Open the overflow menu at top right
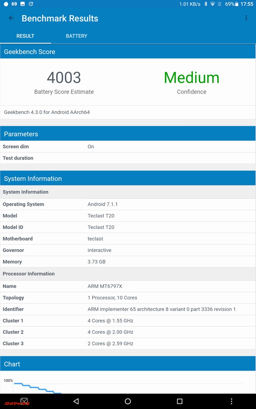 point(246,18)
